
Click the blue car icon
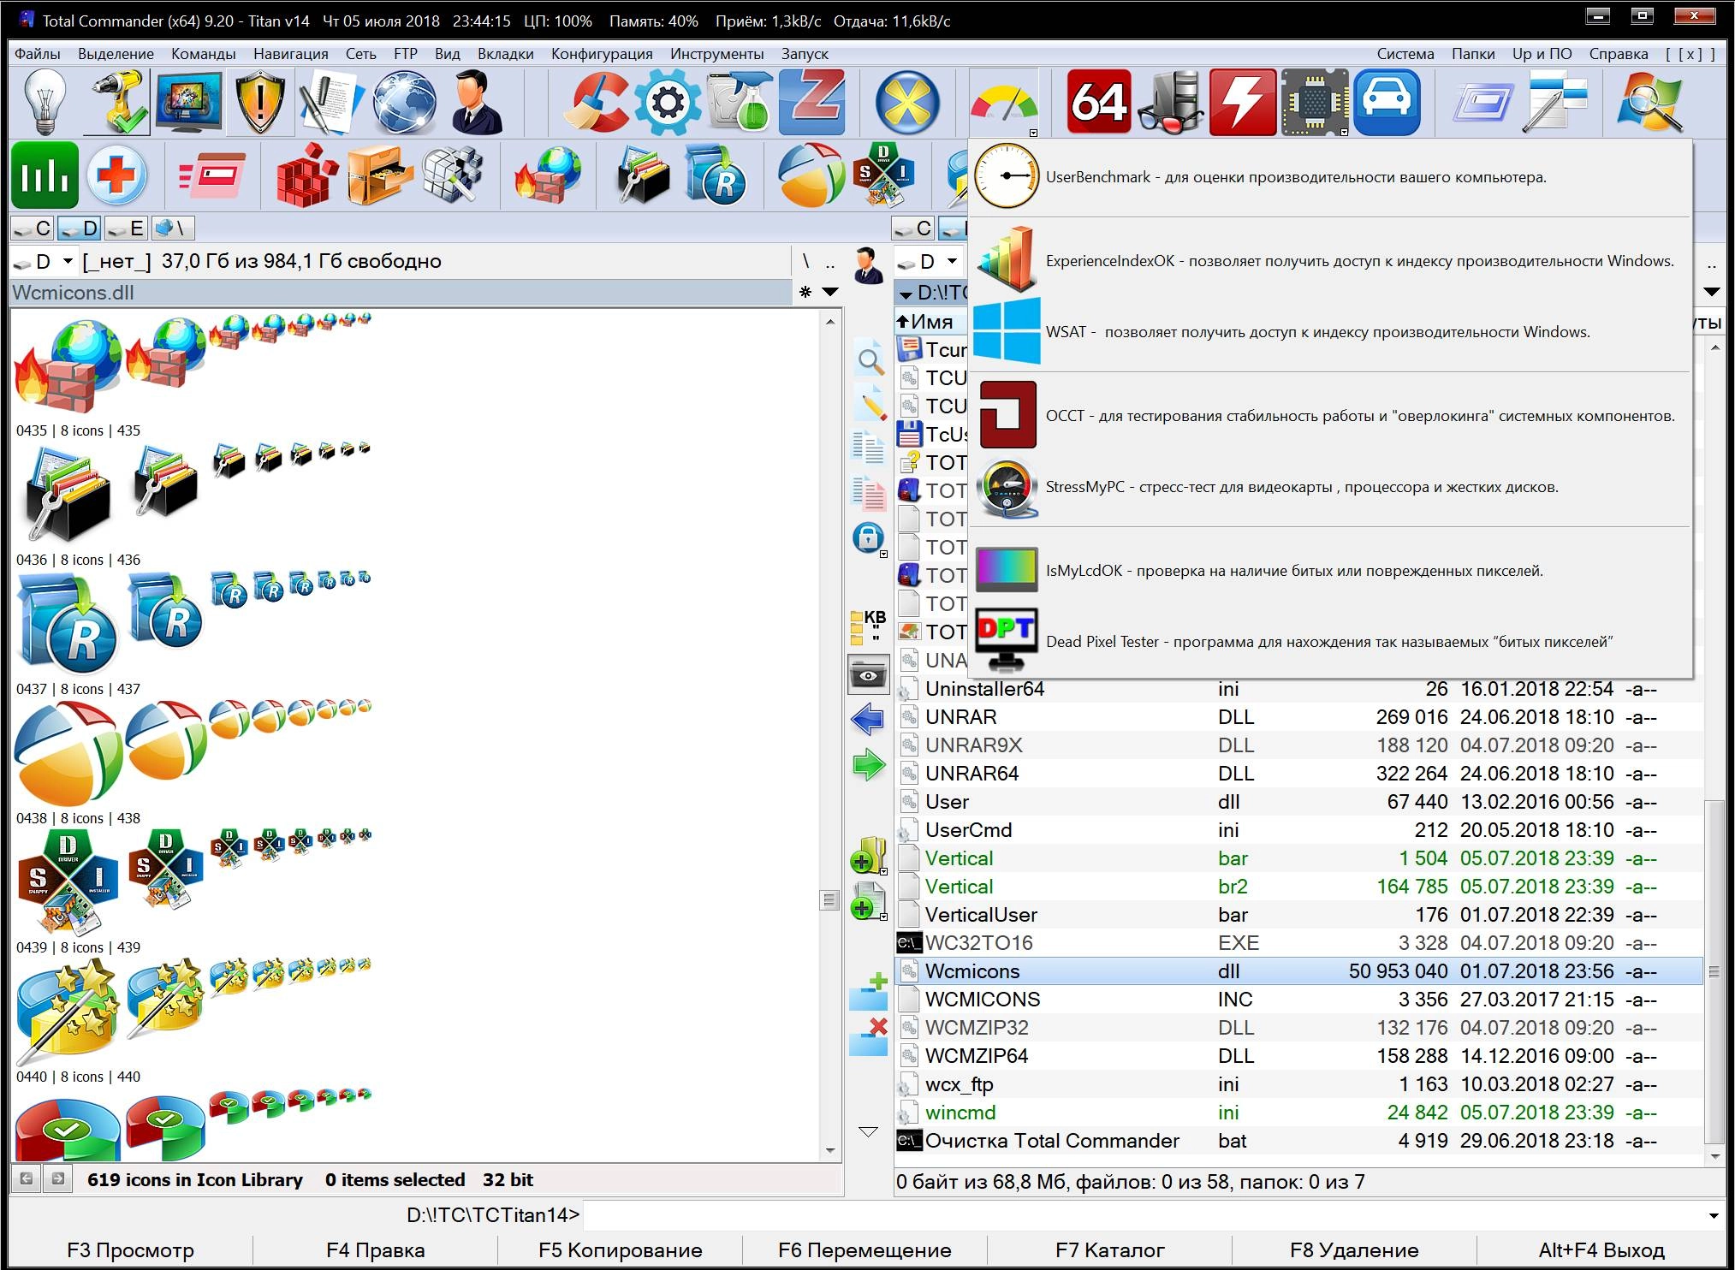[x=1387, y=103]
